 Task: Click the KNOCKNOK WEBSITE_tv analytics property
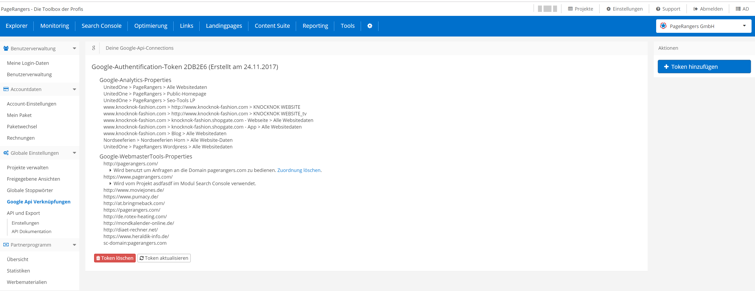click(x=205, y=113)
